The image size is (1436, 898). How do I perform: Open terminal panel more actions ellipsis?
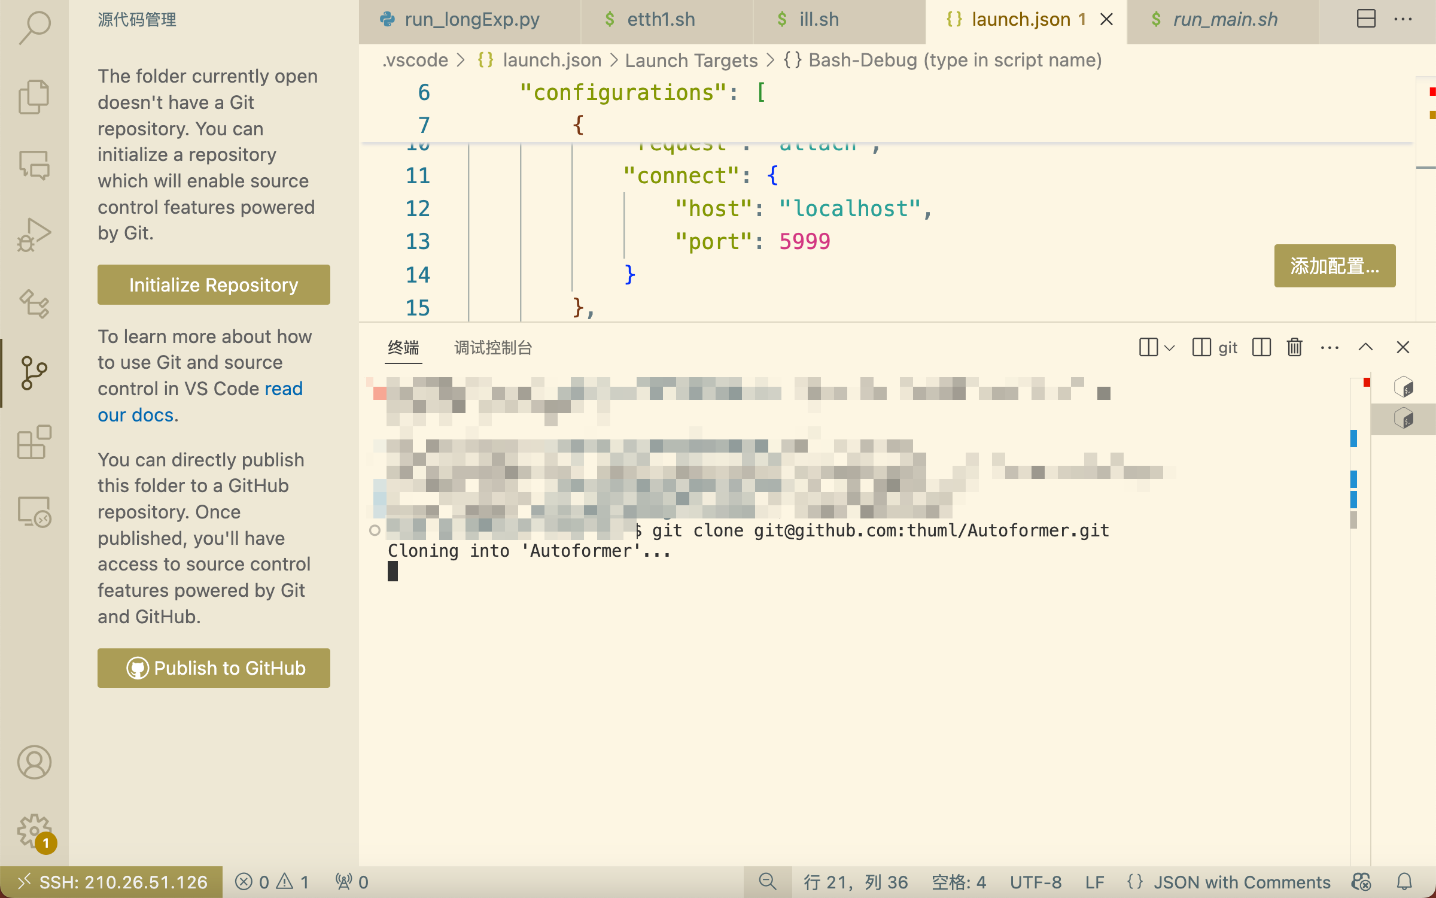click(x=1329, y=347)
